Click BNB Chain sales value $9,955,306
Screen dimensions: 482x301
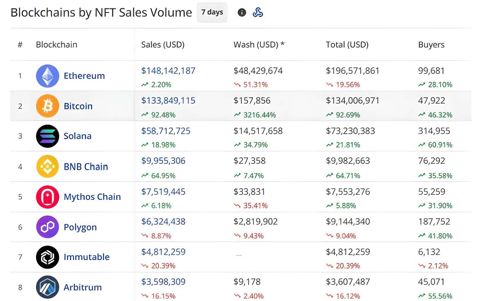[163, 161]
